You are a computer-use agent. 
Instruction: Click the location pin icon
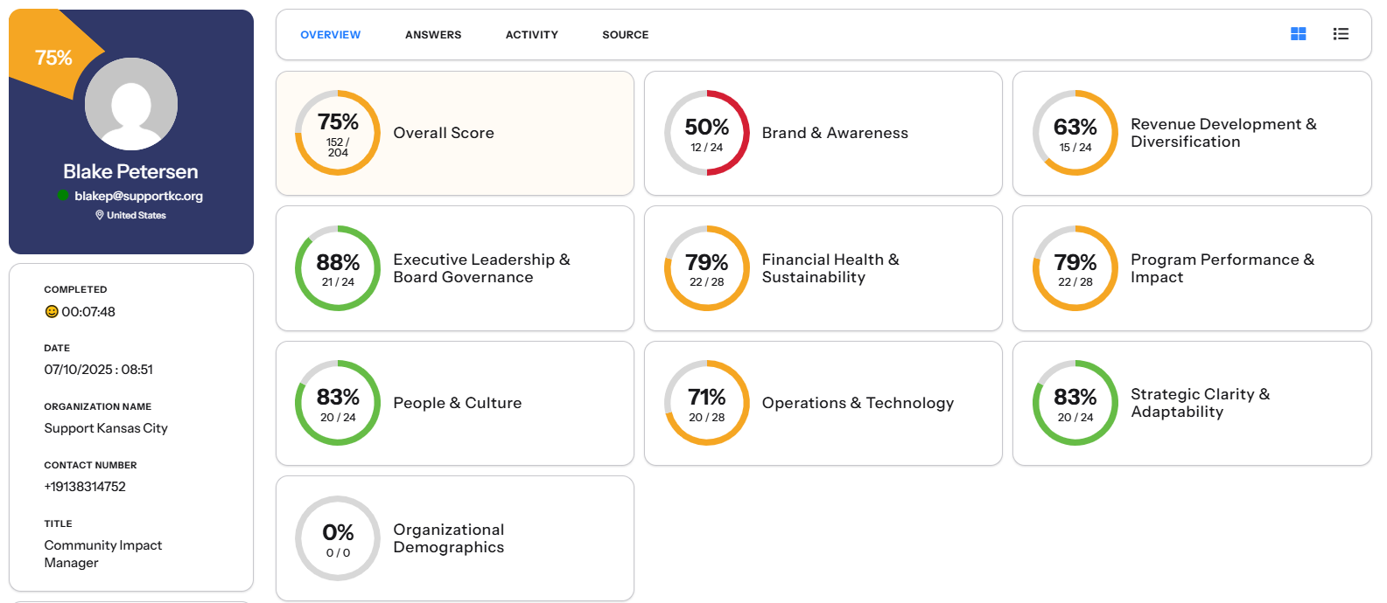(x=100, y=215)
